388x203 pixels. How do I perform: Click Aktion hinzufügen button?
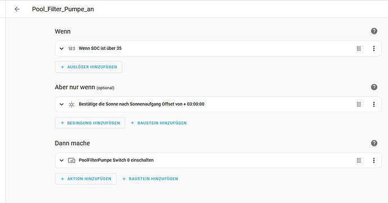click(x=85, y=179)
